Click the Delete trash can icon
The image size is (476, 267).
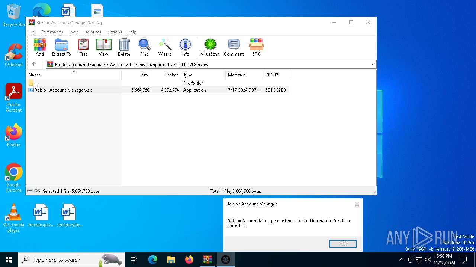[124, 47]
